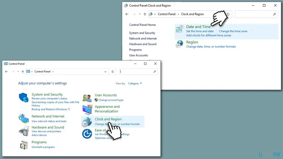Click Date and Time calendar icon
This screenshot has width=283, height=159.
pyautogui.click(x=179, y=29)
